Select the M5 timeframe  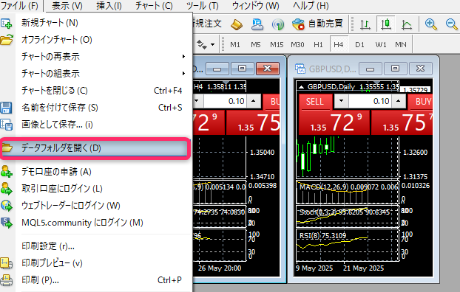(256, 45)
